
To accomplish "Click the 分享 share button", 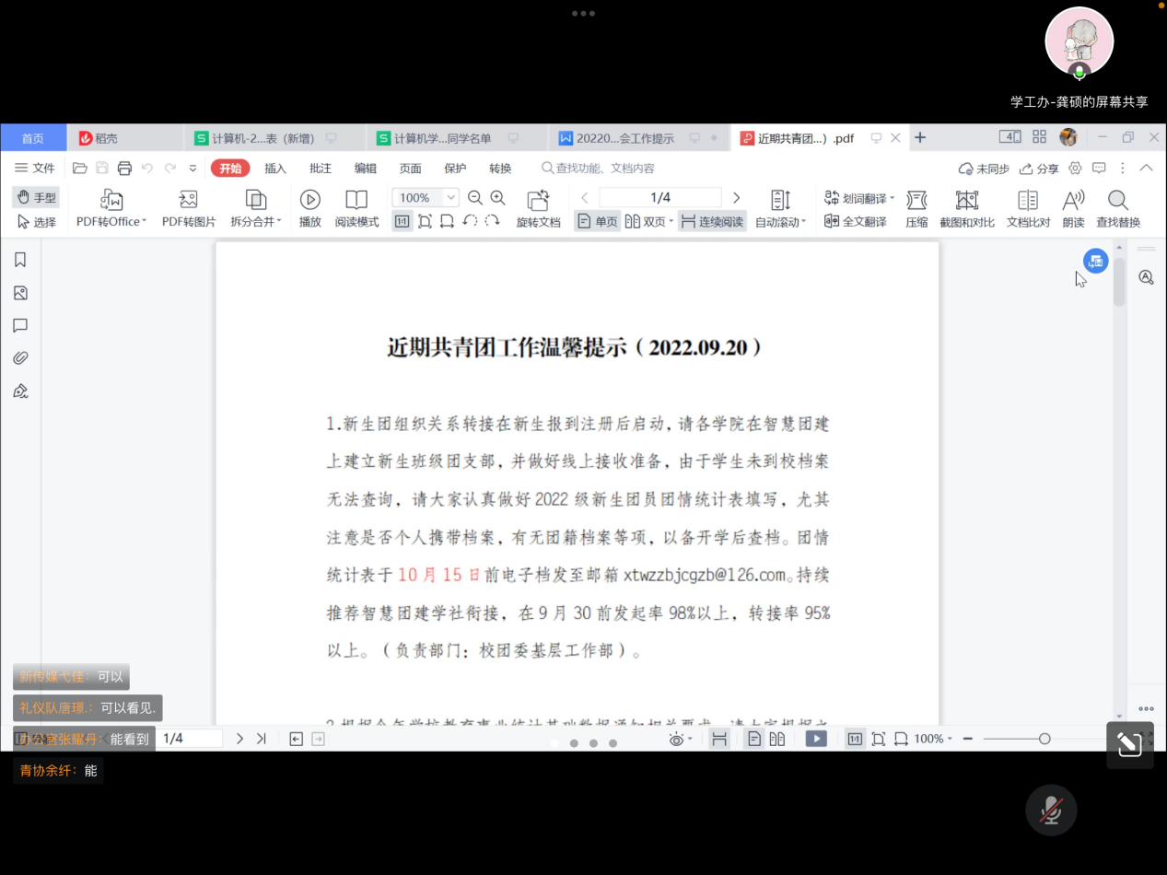I will point(1039,169).
